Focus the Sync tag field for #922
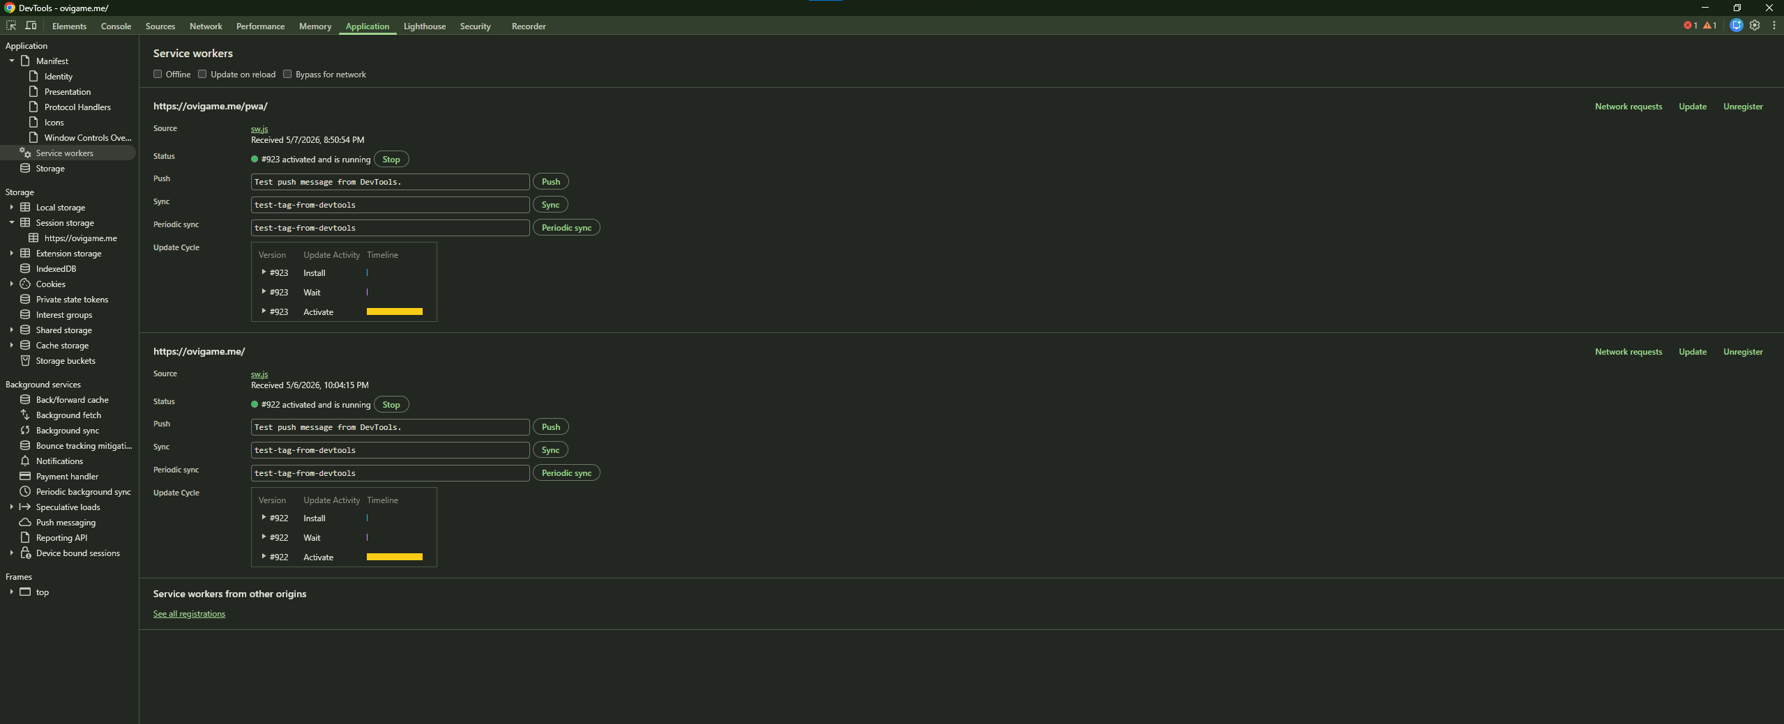This screenshot has height=724, width=1784. [390, 450]
